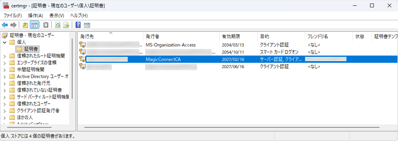Open the 操作(A) menu
The width and height of the screenshot is (398, 141).
pos(36,16)
